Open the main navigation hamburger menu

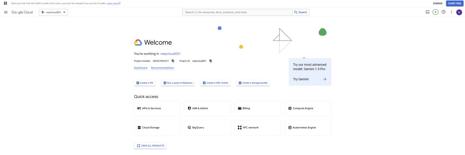6,12
